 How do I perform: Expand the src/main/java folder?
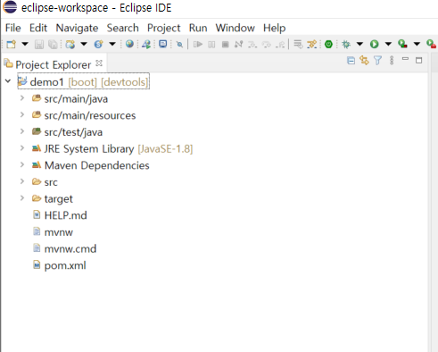click(x=22, y=98)
